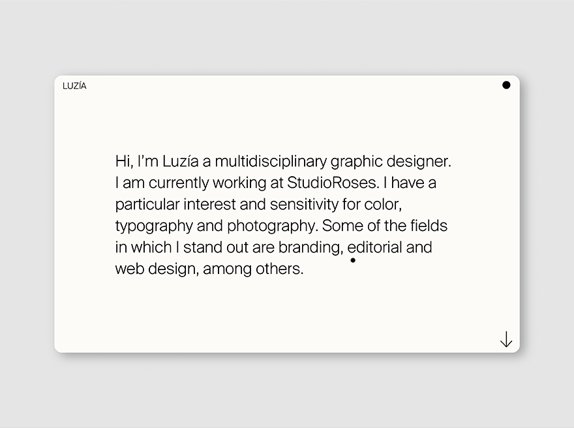Go home via the LUZÍA logo
This screenshot has width=574, height=428.
pos(74,86)
